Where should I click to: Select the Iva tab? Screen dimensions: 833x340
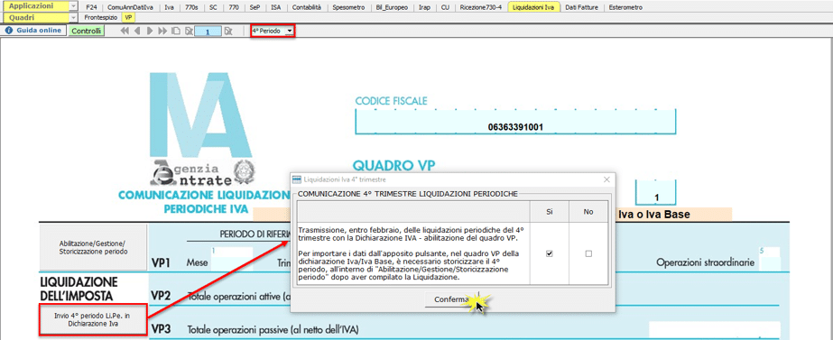click(169, 7)
